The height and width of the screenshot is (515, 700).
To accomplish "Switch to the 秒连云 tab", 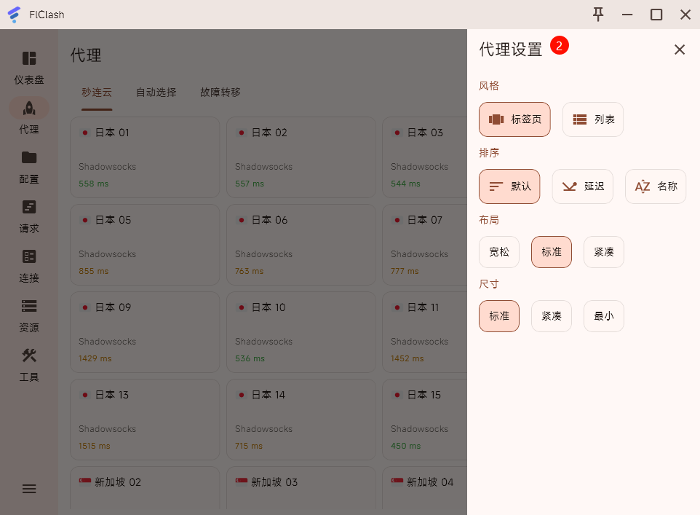I will click(97, 93).
